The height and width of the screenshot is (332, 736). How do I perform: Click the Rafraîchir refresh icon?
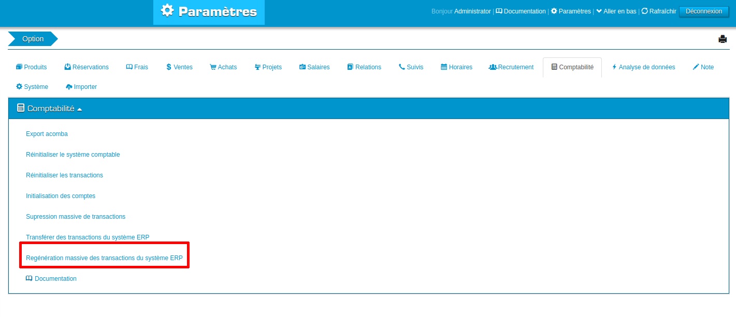[644, 11]
